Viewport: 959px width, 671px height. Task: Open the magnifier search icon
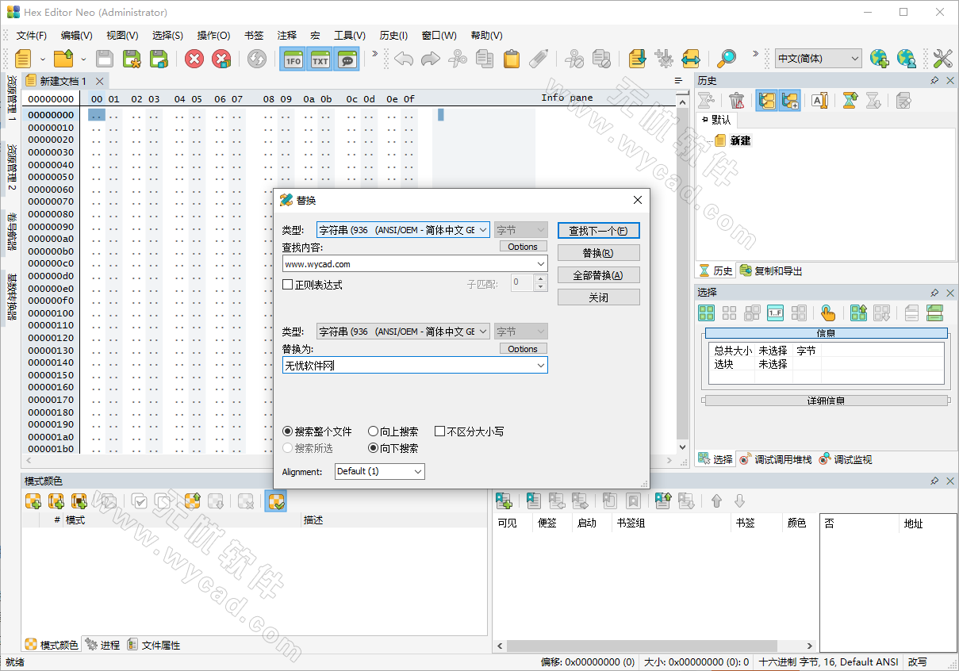coord(726,59)
